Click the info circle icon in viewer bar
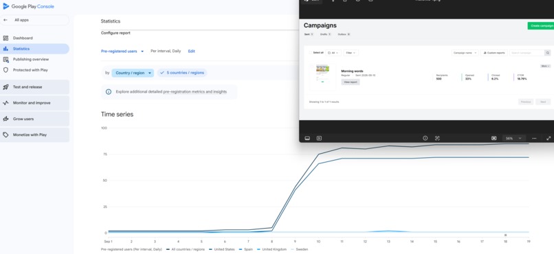554x254 pixels. [425, 138]
